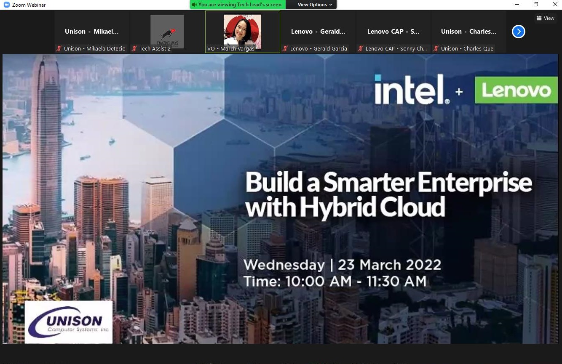Click the green screen-sharing speaker icon
Image resolution: width=562 pixels, height=364 pixels.
pos(194,5)
